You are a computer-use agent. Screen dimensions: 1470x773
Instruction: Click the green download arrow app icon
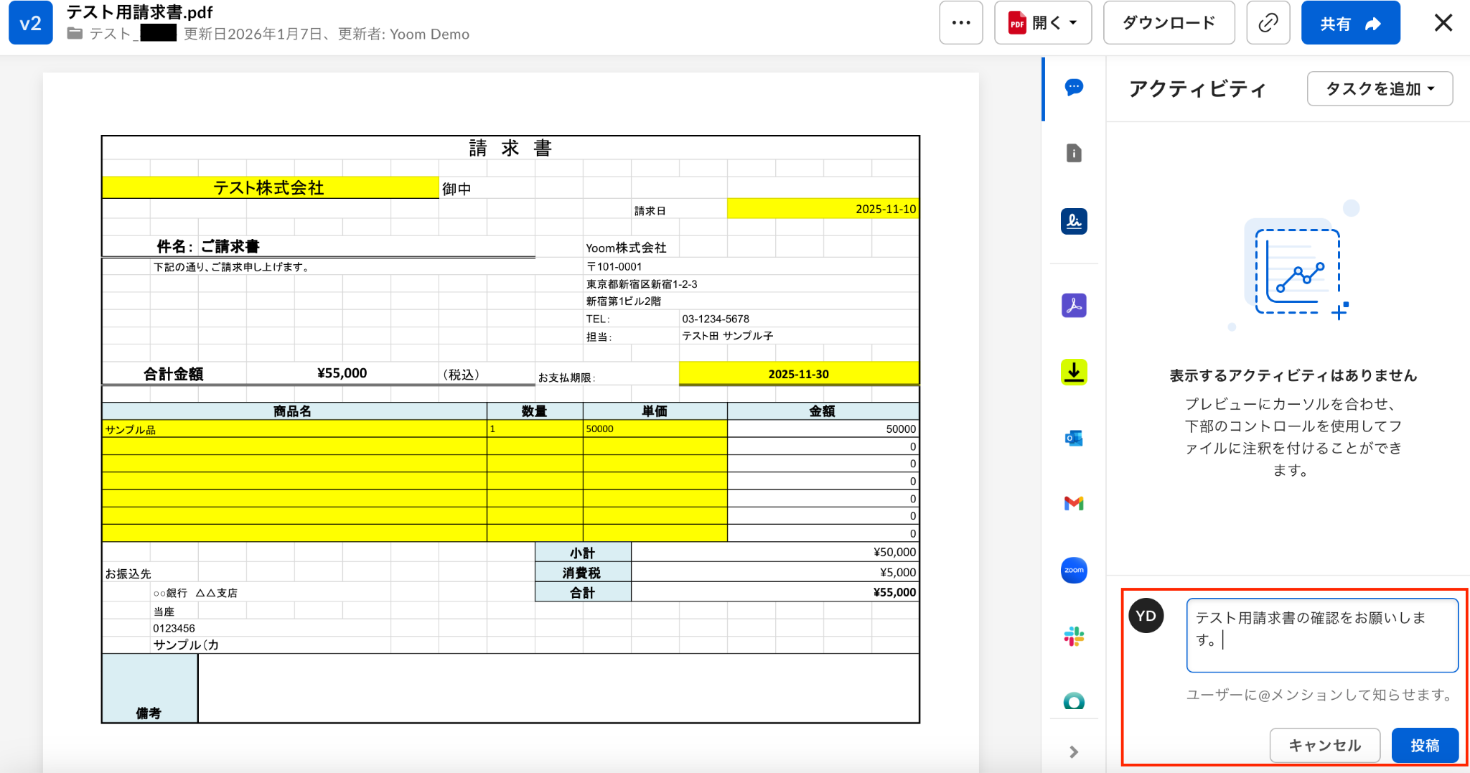coord(1074,372)
